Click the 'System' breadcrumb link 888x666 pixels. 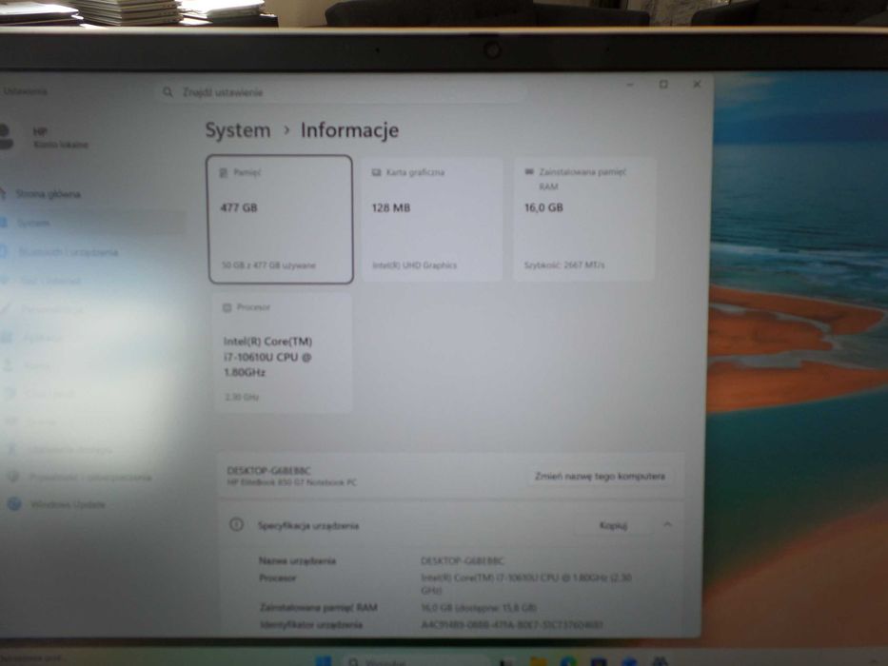[237, 130]
